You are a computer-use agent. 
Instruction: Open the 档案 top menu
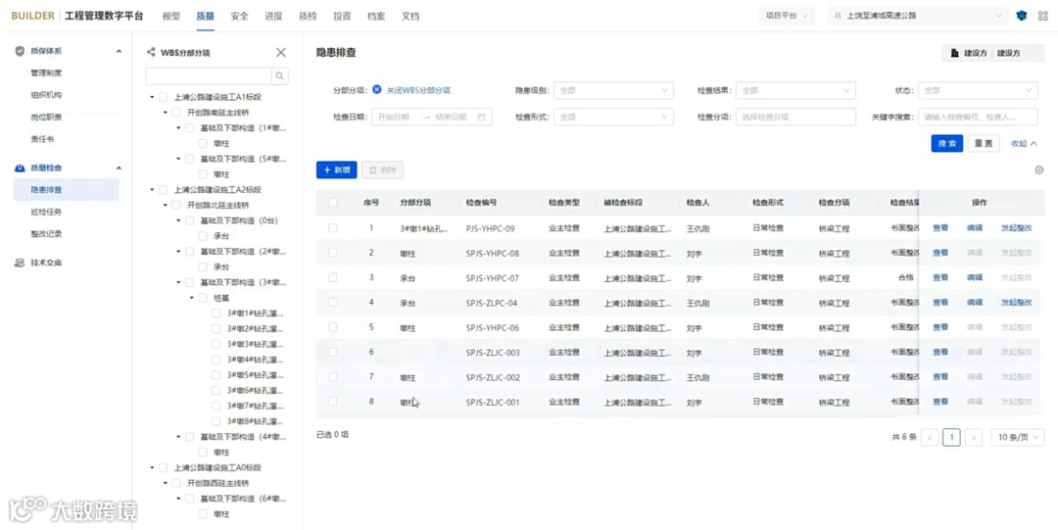(x=376, y=17)
